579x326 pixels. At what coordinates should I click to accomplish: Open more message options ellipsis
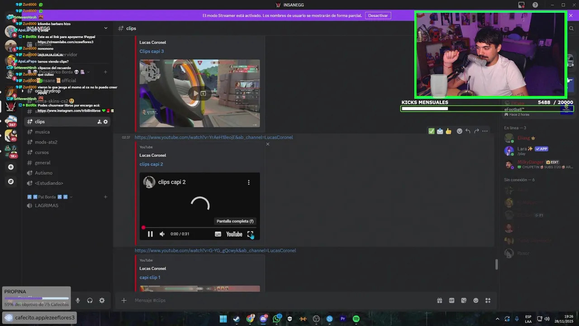[485, 131]
